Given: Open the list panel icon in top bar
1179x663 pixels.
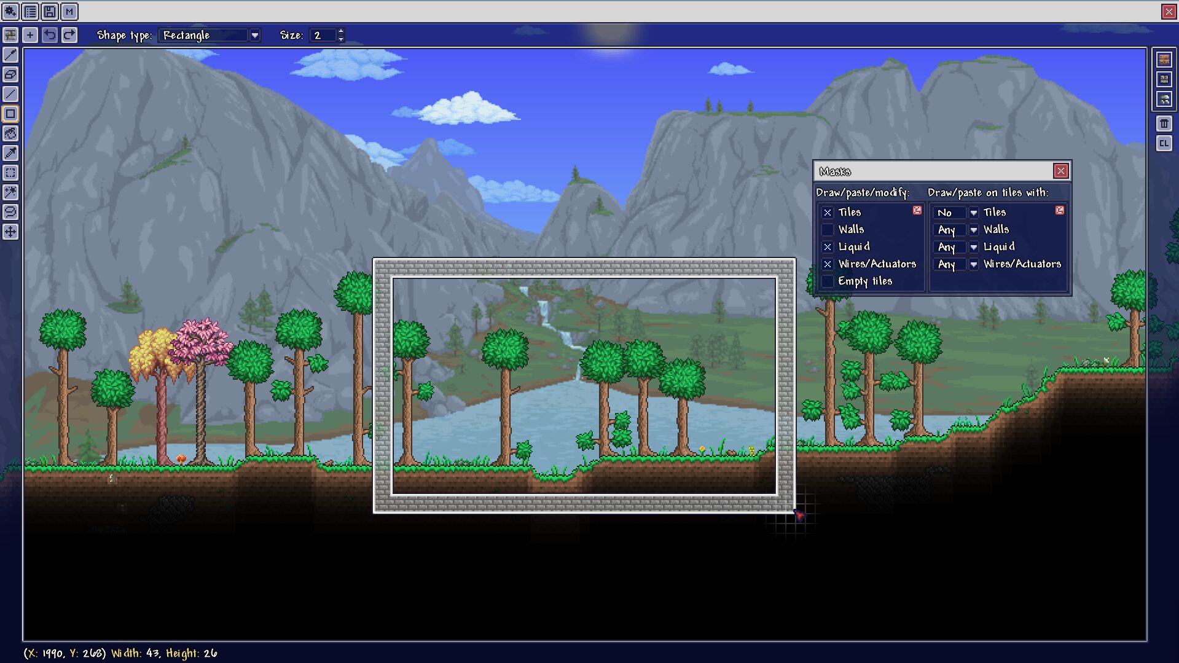Looking at the screenshot, I should [x=30, y=12].
